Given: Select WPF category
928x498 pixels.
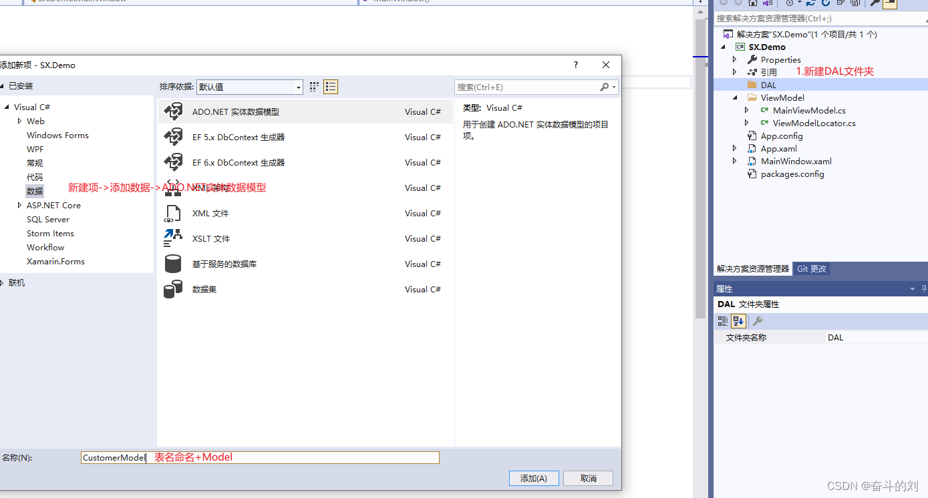Looking at the screenshot, I should (x=35, y=149).
